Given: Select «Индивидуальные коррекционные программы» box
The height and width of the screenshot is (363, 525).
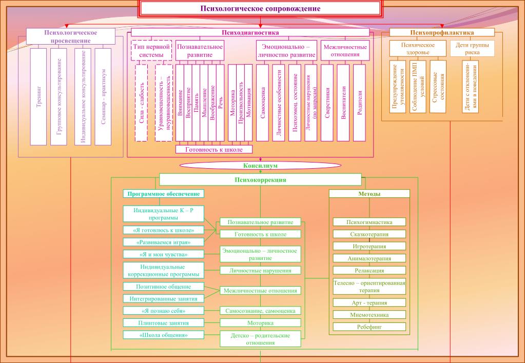Looking at the screenshot, I should pyautogui.click(x=163, y=270).
